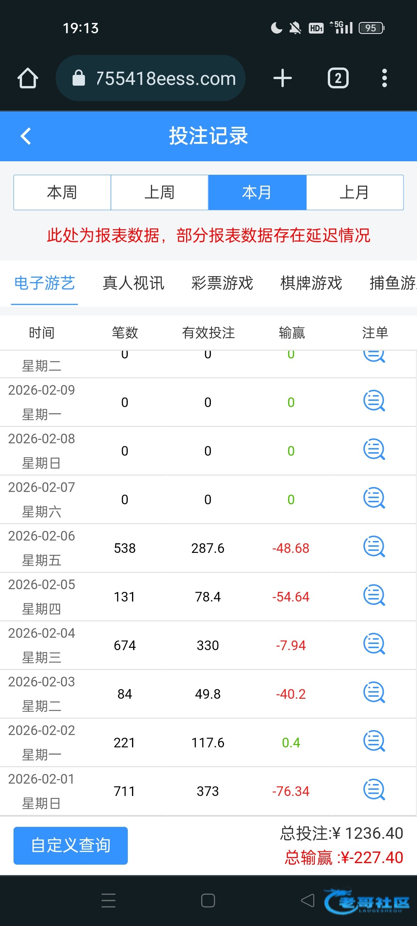Open the browser three-dot menu
The image size is (417, 926).
tap(384, 78)
